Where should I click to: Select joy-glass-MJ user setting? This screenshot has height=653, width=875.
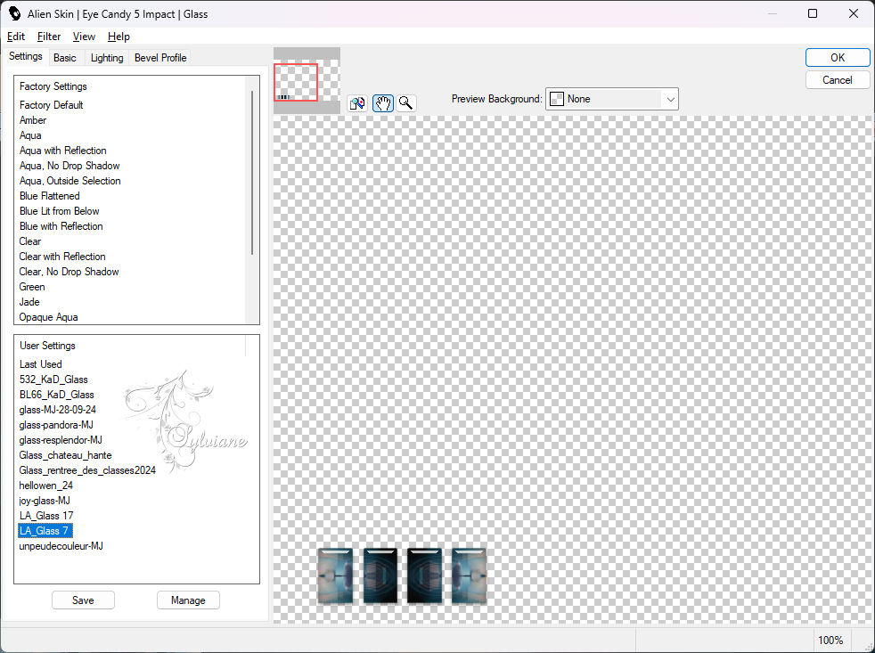coord(45,500)
